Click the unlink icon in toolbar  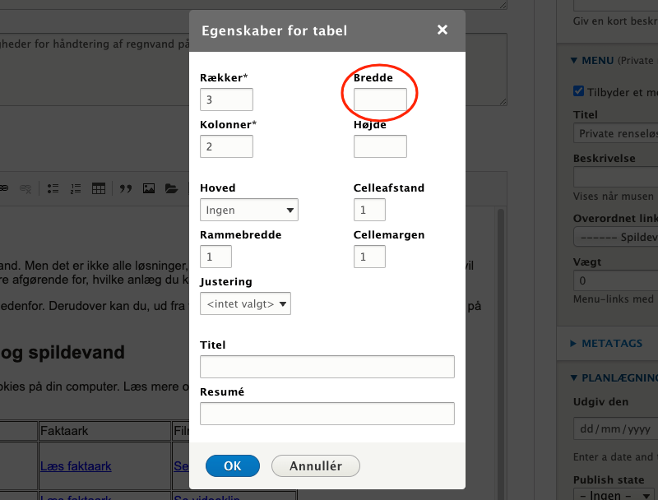coord(26,188)
